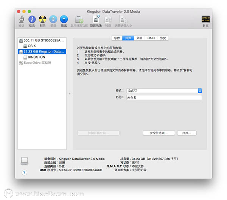Select the OS X volume
Screen dimensions: 227x200
click(42, 46)
